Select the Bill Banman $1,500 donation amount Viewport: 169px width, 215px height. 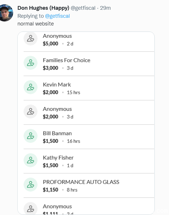(x=51, y=141)
